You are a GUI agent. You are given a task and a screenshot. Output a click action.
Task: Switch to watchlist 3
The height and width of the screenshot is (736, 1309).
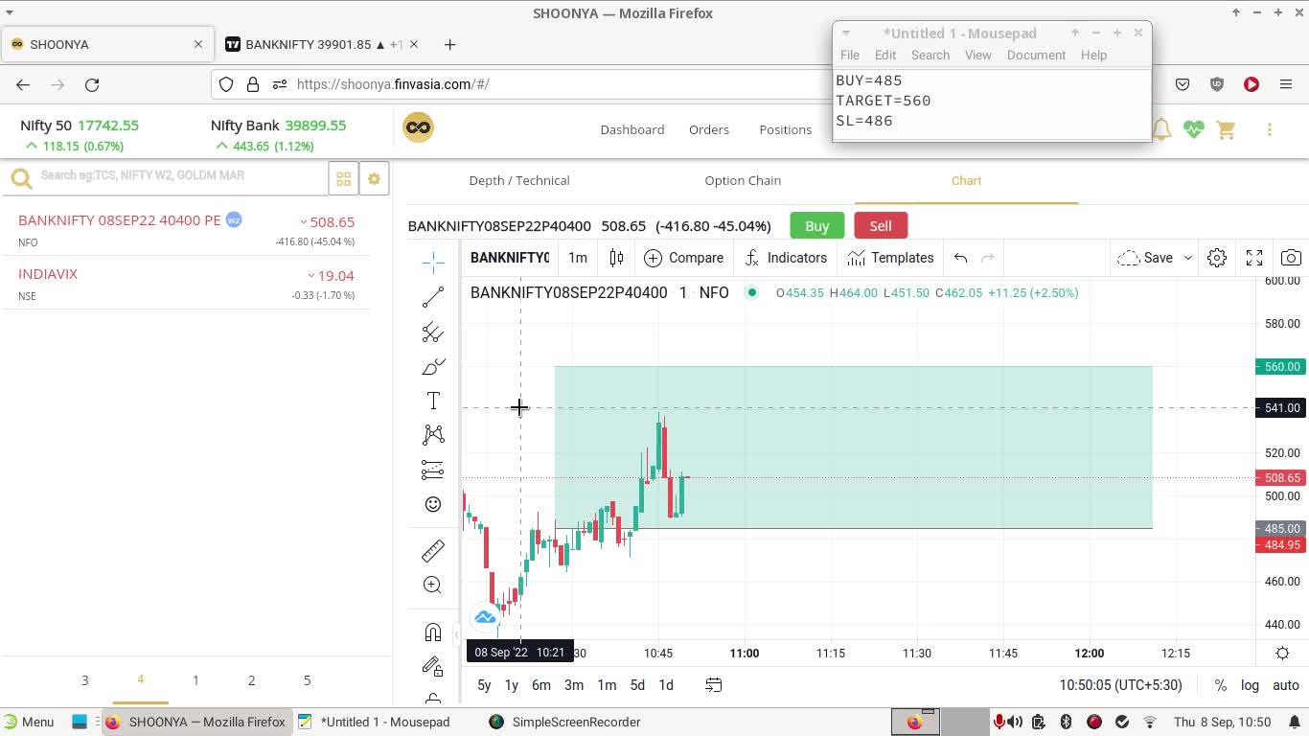click(x=84, y=680)
